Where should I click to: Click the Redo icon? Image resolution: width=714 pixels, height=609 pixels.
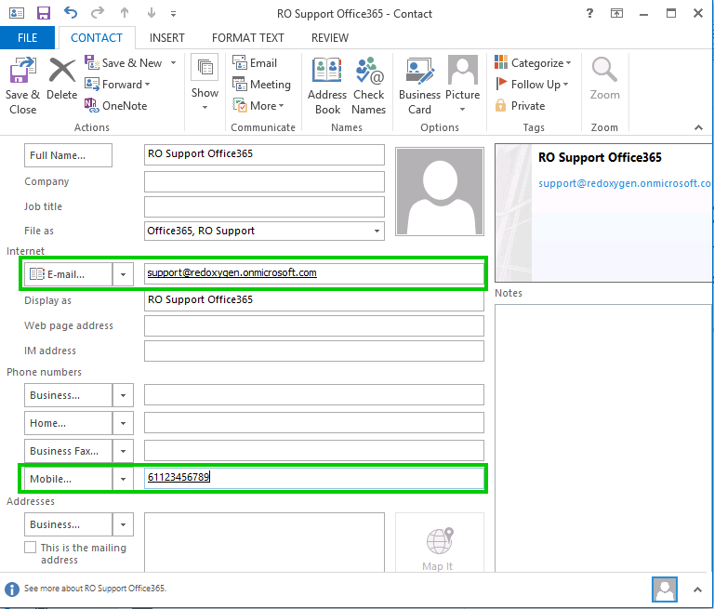pyautogui.click(x=97, y=12)
